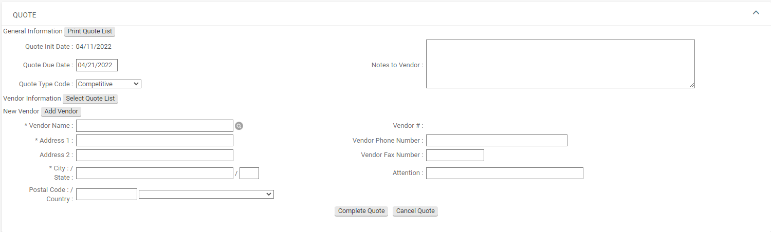771x232 pixels.
Task: Select the Vendor Phone Number field
Action: pyautogui.click(x=497, y=141)
